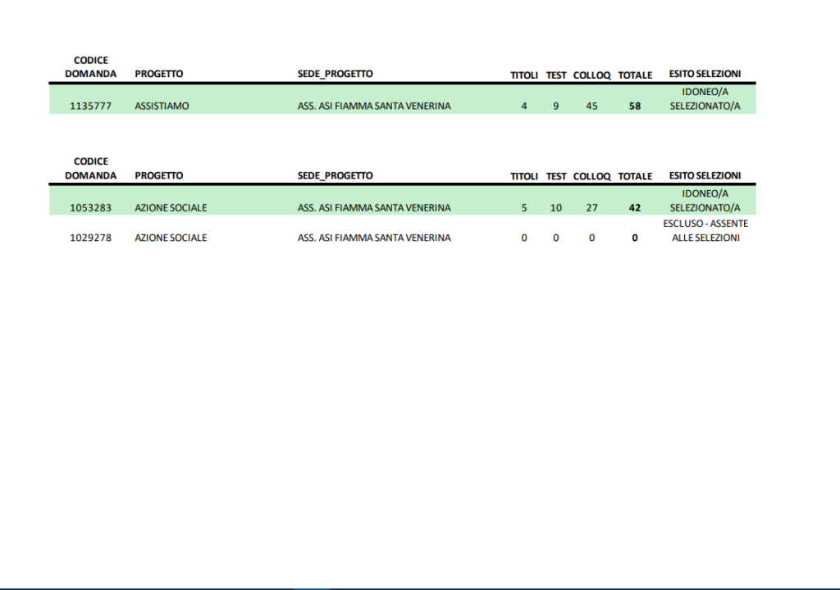Select the sede cell in the ASSISTIAMO row
This screenshot has height=590, width=840.
pyautogui.click(x=373, y=106)
